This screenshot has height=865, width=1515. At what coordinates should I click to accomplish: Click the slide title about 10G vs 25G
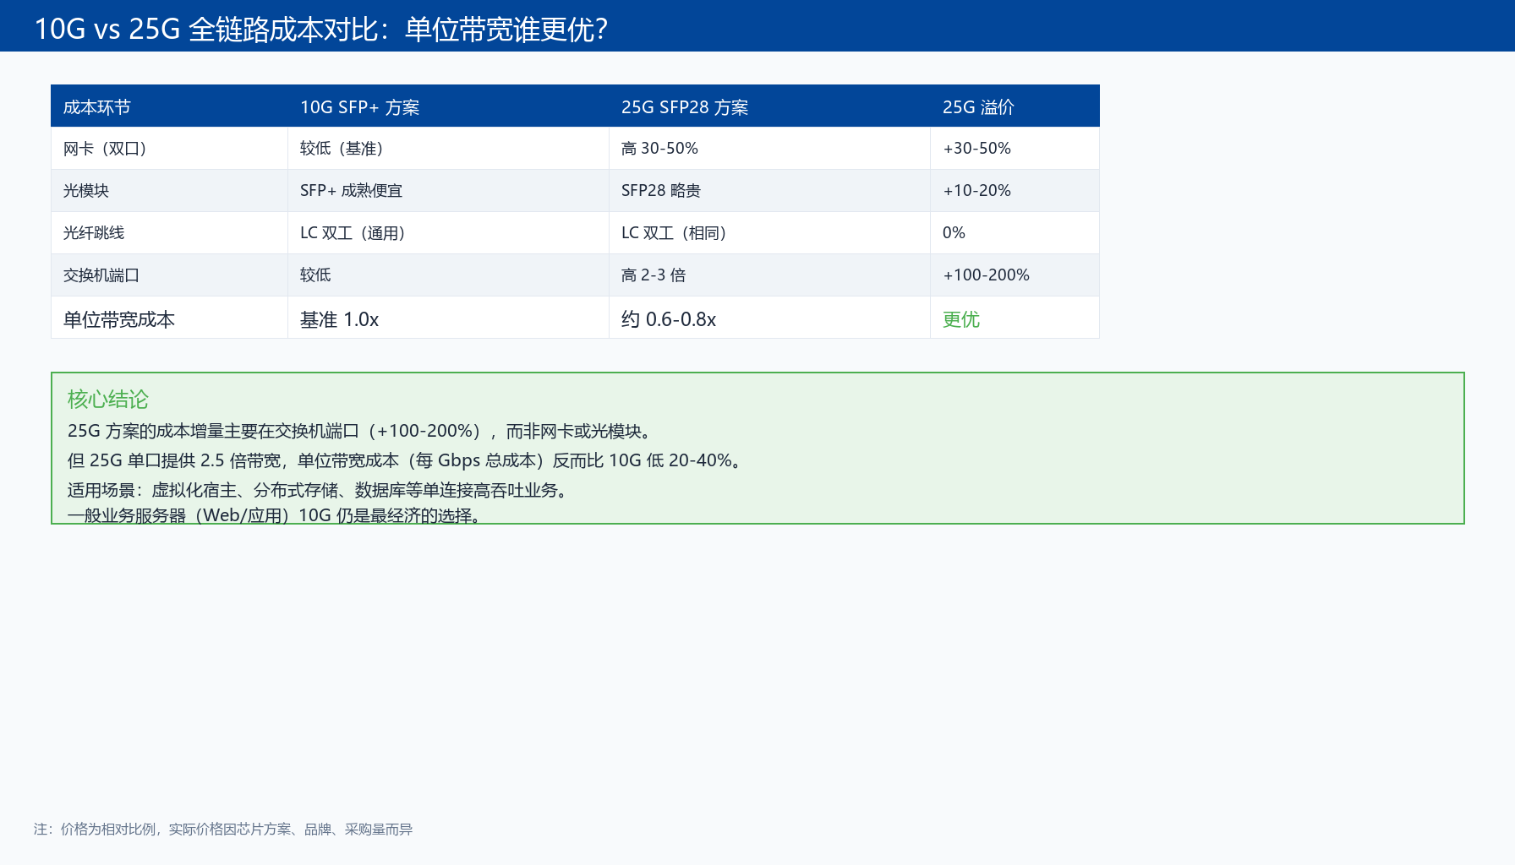[x=320, y=30]
